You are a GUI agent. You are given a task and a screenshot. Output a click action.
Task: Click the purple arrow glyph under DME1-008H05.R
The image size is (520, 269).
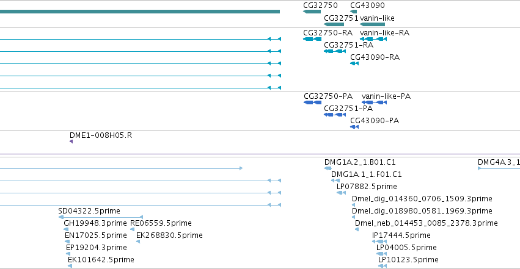71,142
